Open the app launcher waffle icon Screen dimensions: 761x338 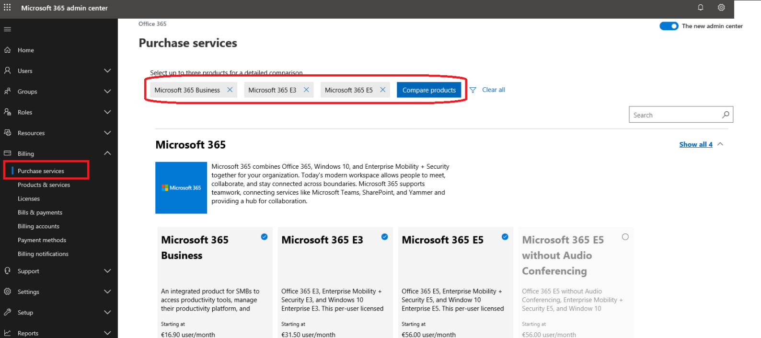[x=7, y=7]
